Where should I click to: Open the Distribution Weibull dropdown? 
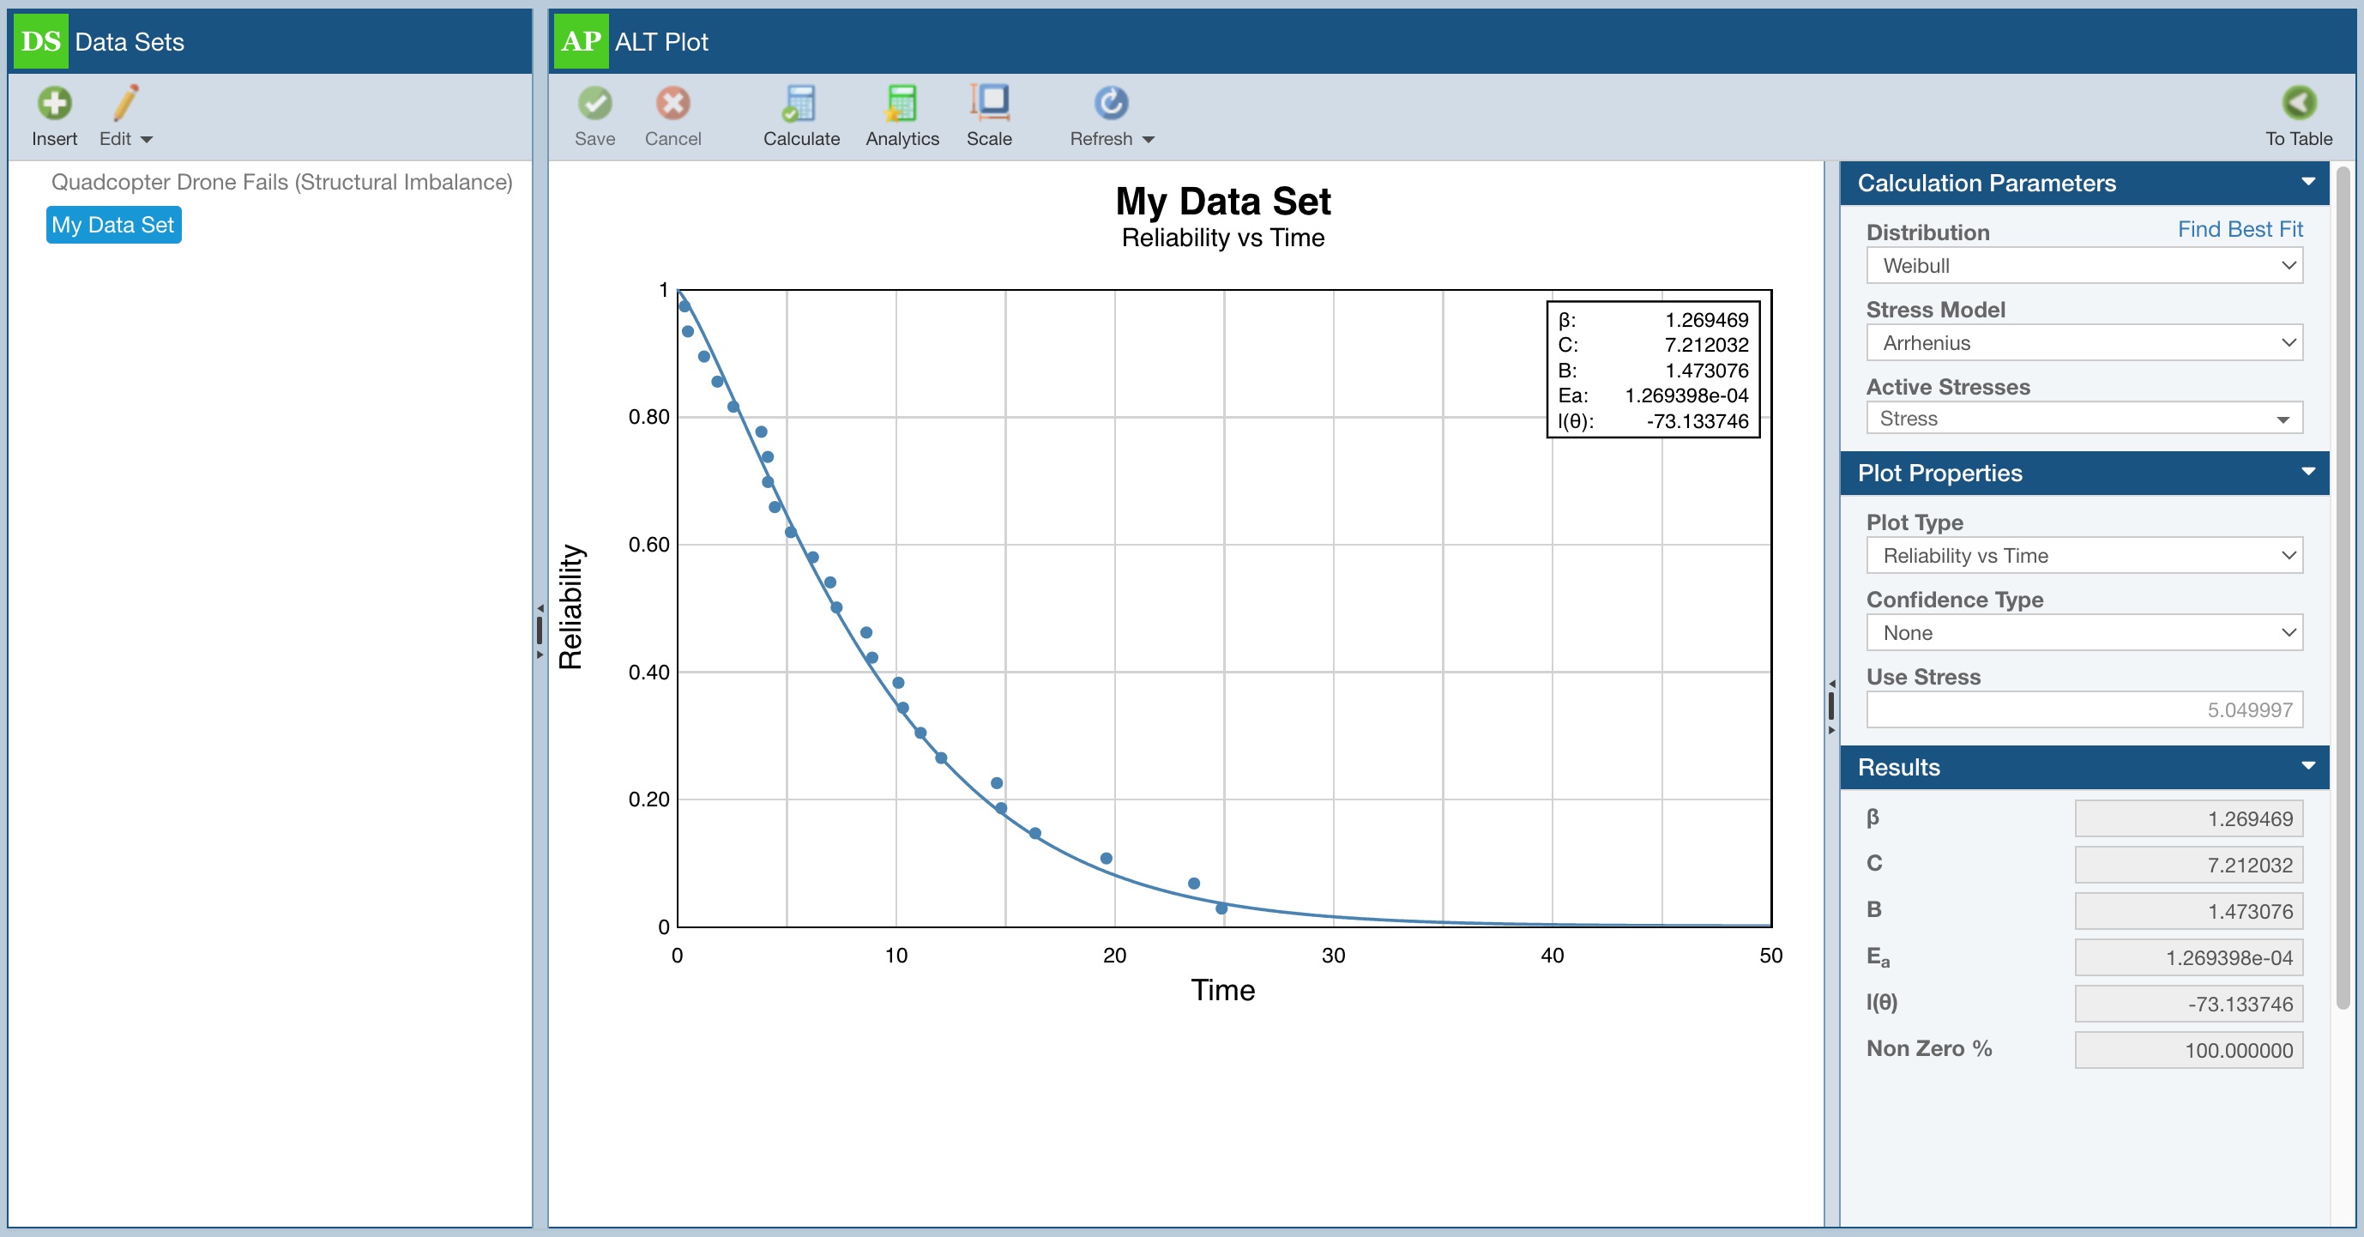(2084, 266)
